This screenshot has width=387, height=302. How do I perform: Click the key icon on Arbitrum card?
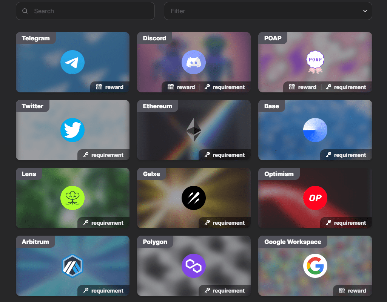[86, 290]
